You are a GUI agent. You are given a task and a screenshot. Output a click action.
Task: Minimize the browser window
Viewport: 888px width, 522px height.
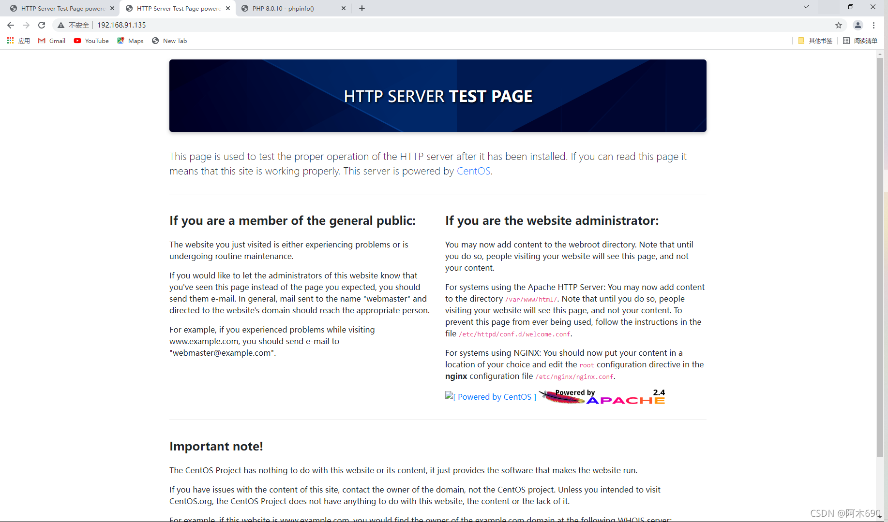click(828, 7)
